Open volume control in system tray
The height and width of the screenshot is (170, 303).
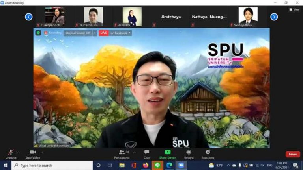pos(262,165)
